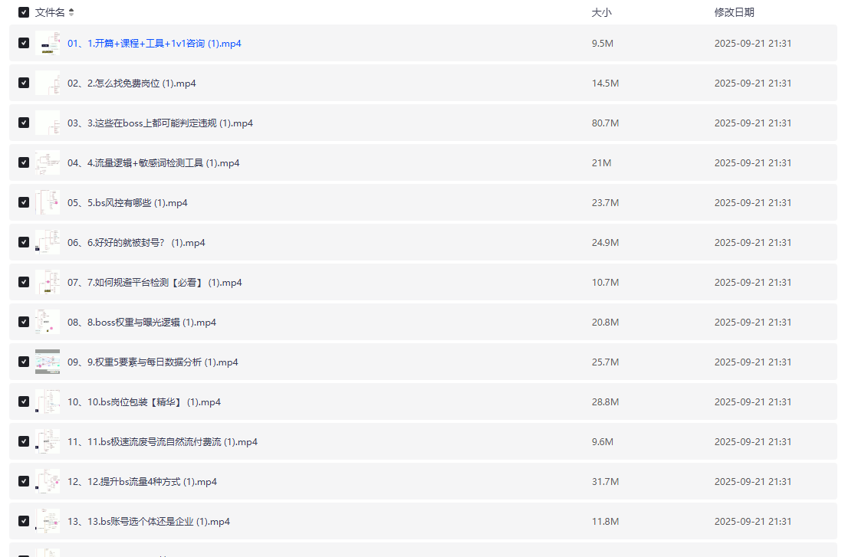
Task: Click the 文件名 column header label
Action: 50,12
